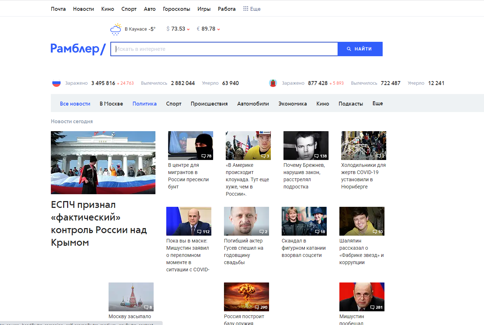This screenshot has width=484, height=325.
Task: Open Почта in the top menu
Action: (58, 9)
